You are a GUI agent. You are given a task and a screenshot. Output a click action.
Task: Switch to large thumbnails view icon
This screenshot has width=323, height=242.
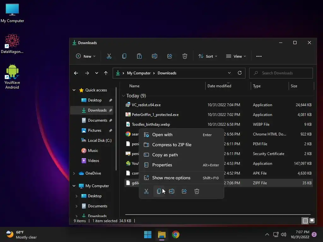pos(312,221)
